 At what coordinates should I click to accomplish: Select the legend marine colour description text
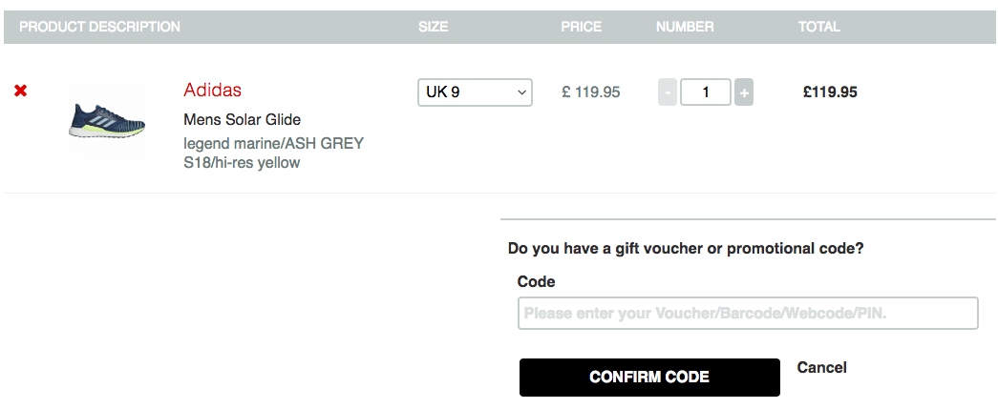click(274, 153)
